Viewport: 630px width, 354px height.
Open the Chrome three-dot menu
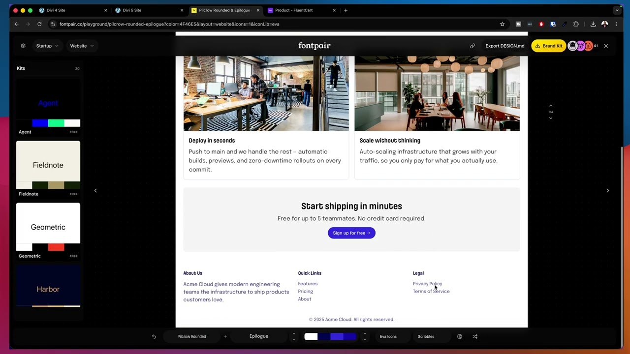click(x=616, y=24)
